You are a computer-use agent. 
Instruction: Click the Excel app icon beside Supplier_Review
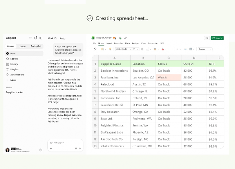tap(93, 38)
